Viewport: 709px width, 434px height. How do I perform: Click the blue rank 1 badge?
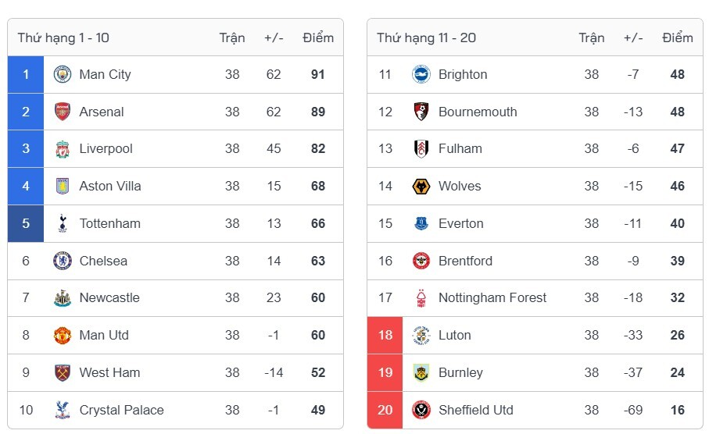[x=26, y=74]
